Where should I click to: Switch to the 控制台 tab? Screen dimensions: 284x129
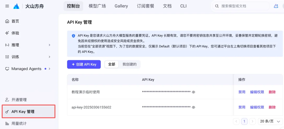click(x=73, y=6)
